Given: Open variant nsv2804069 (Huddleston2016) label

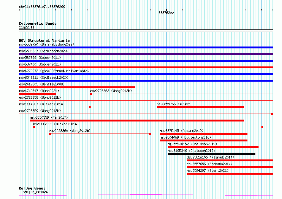Looking at the screenshot, I should click(x=185, y=137).
